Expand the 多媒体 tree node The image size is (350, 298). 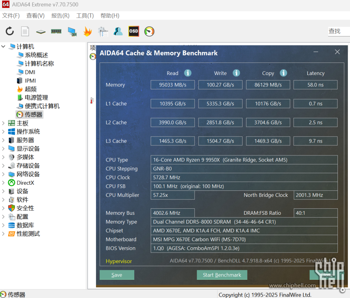point(3,157)
